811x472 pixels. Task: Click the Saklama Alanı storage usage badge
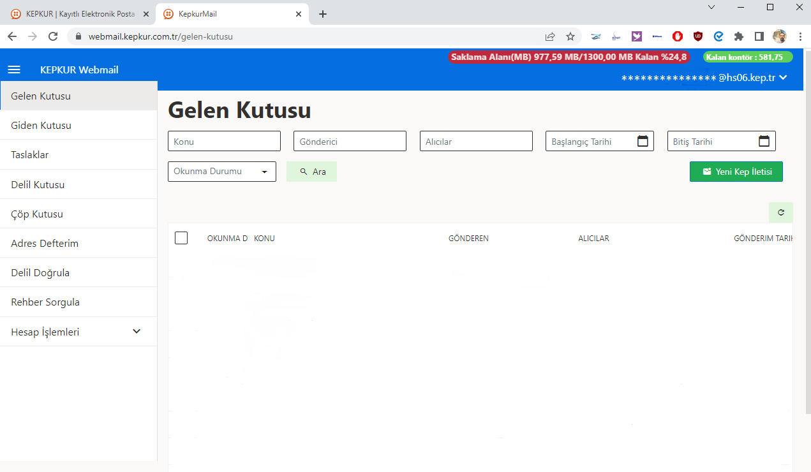[x=569, y=57]
